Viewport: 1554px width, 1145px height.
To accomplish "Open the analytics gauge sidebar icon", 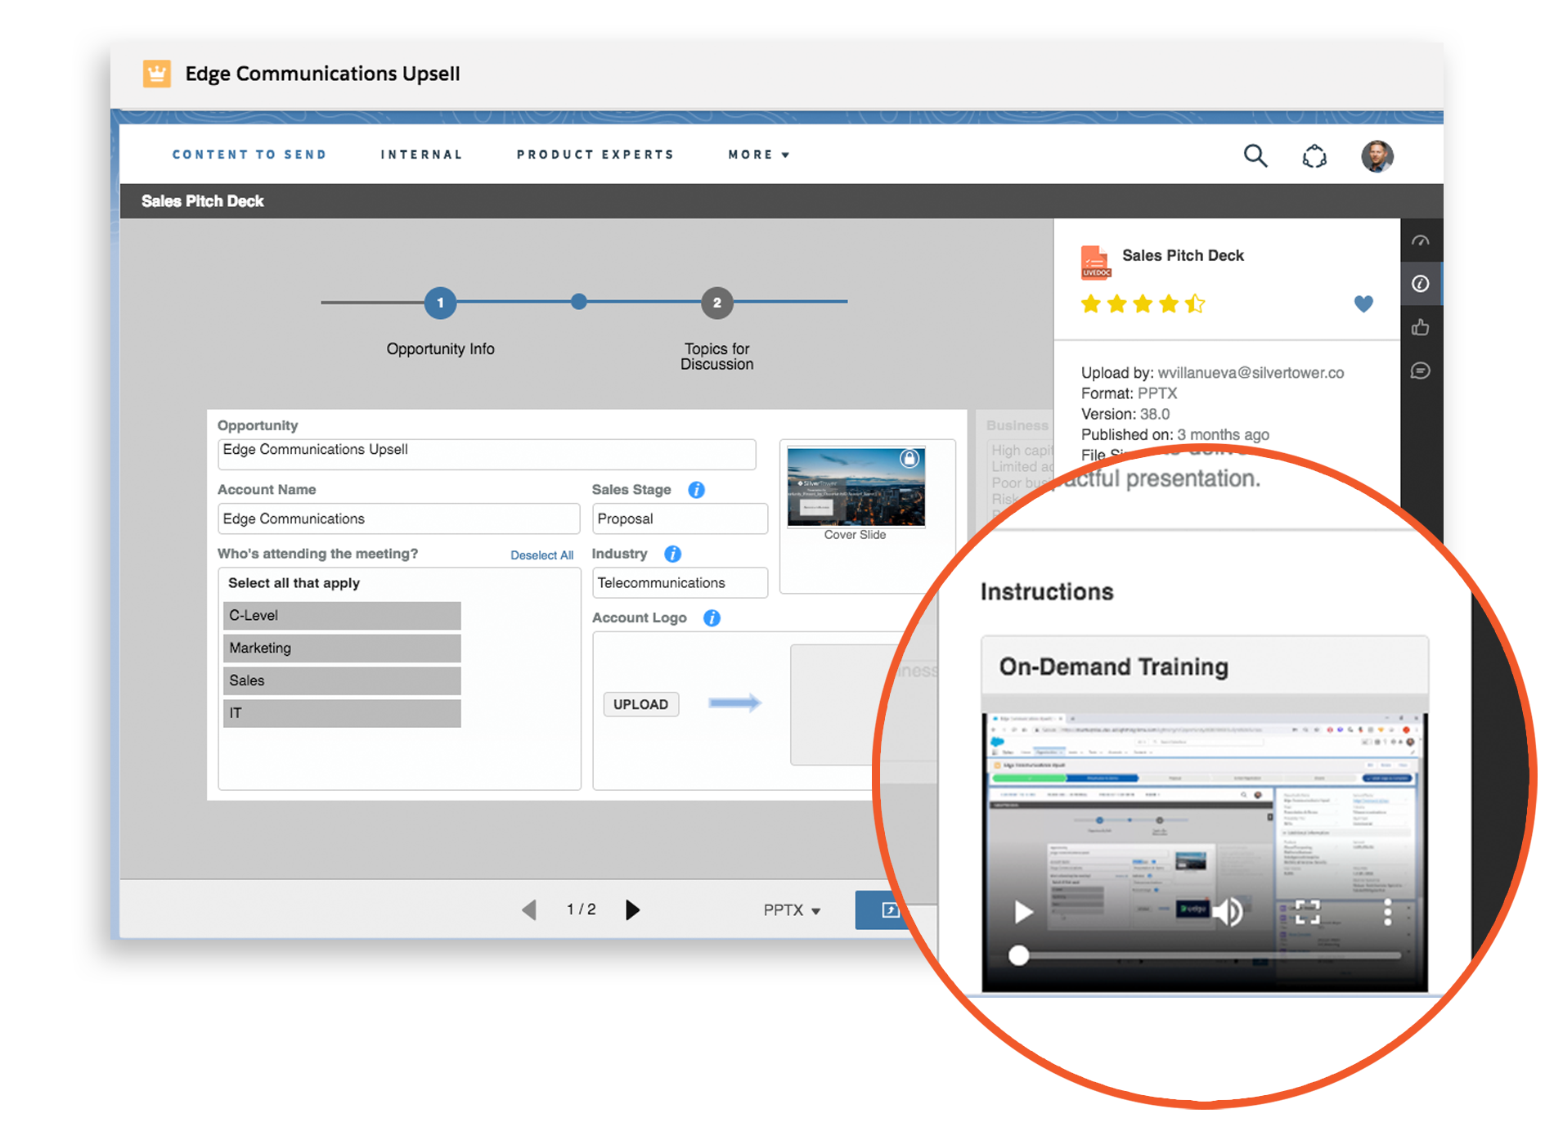I will point(1421,241).
